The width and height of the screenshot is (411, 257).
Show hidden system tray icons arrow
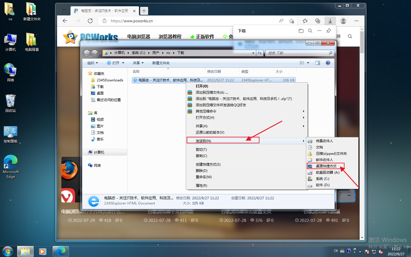click(360, 252)
